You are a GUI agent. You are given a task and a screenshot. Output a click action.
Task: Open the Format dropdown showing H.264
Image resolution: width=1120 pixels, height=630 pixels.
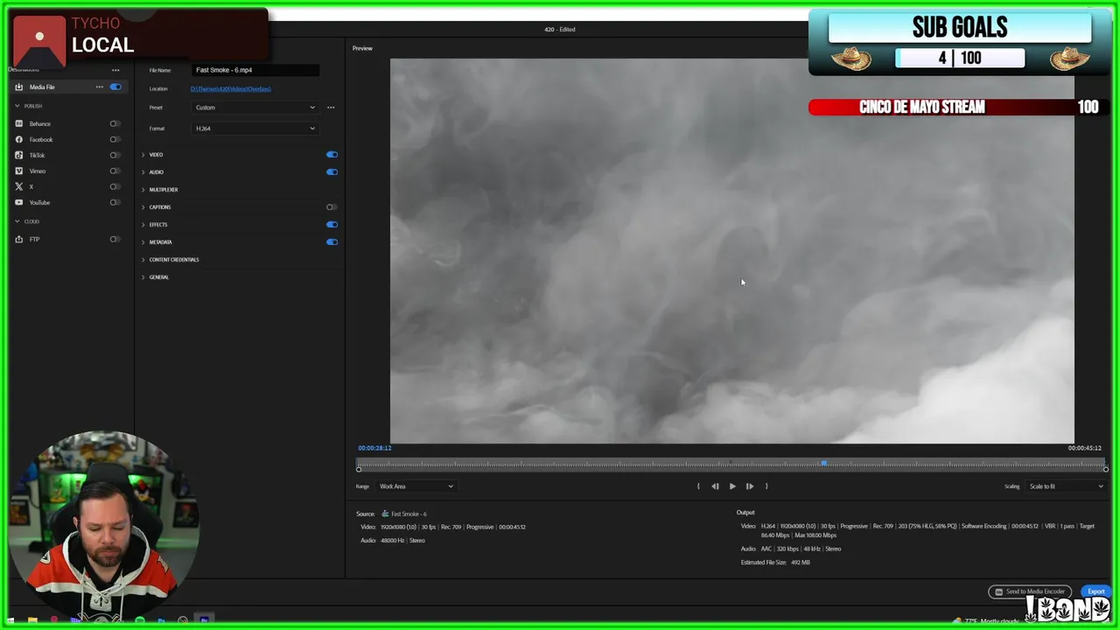[x=255, y=129]
